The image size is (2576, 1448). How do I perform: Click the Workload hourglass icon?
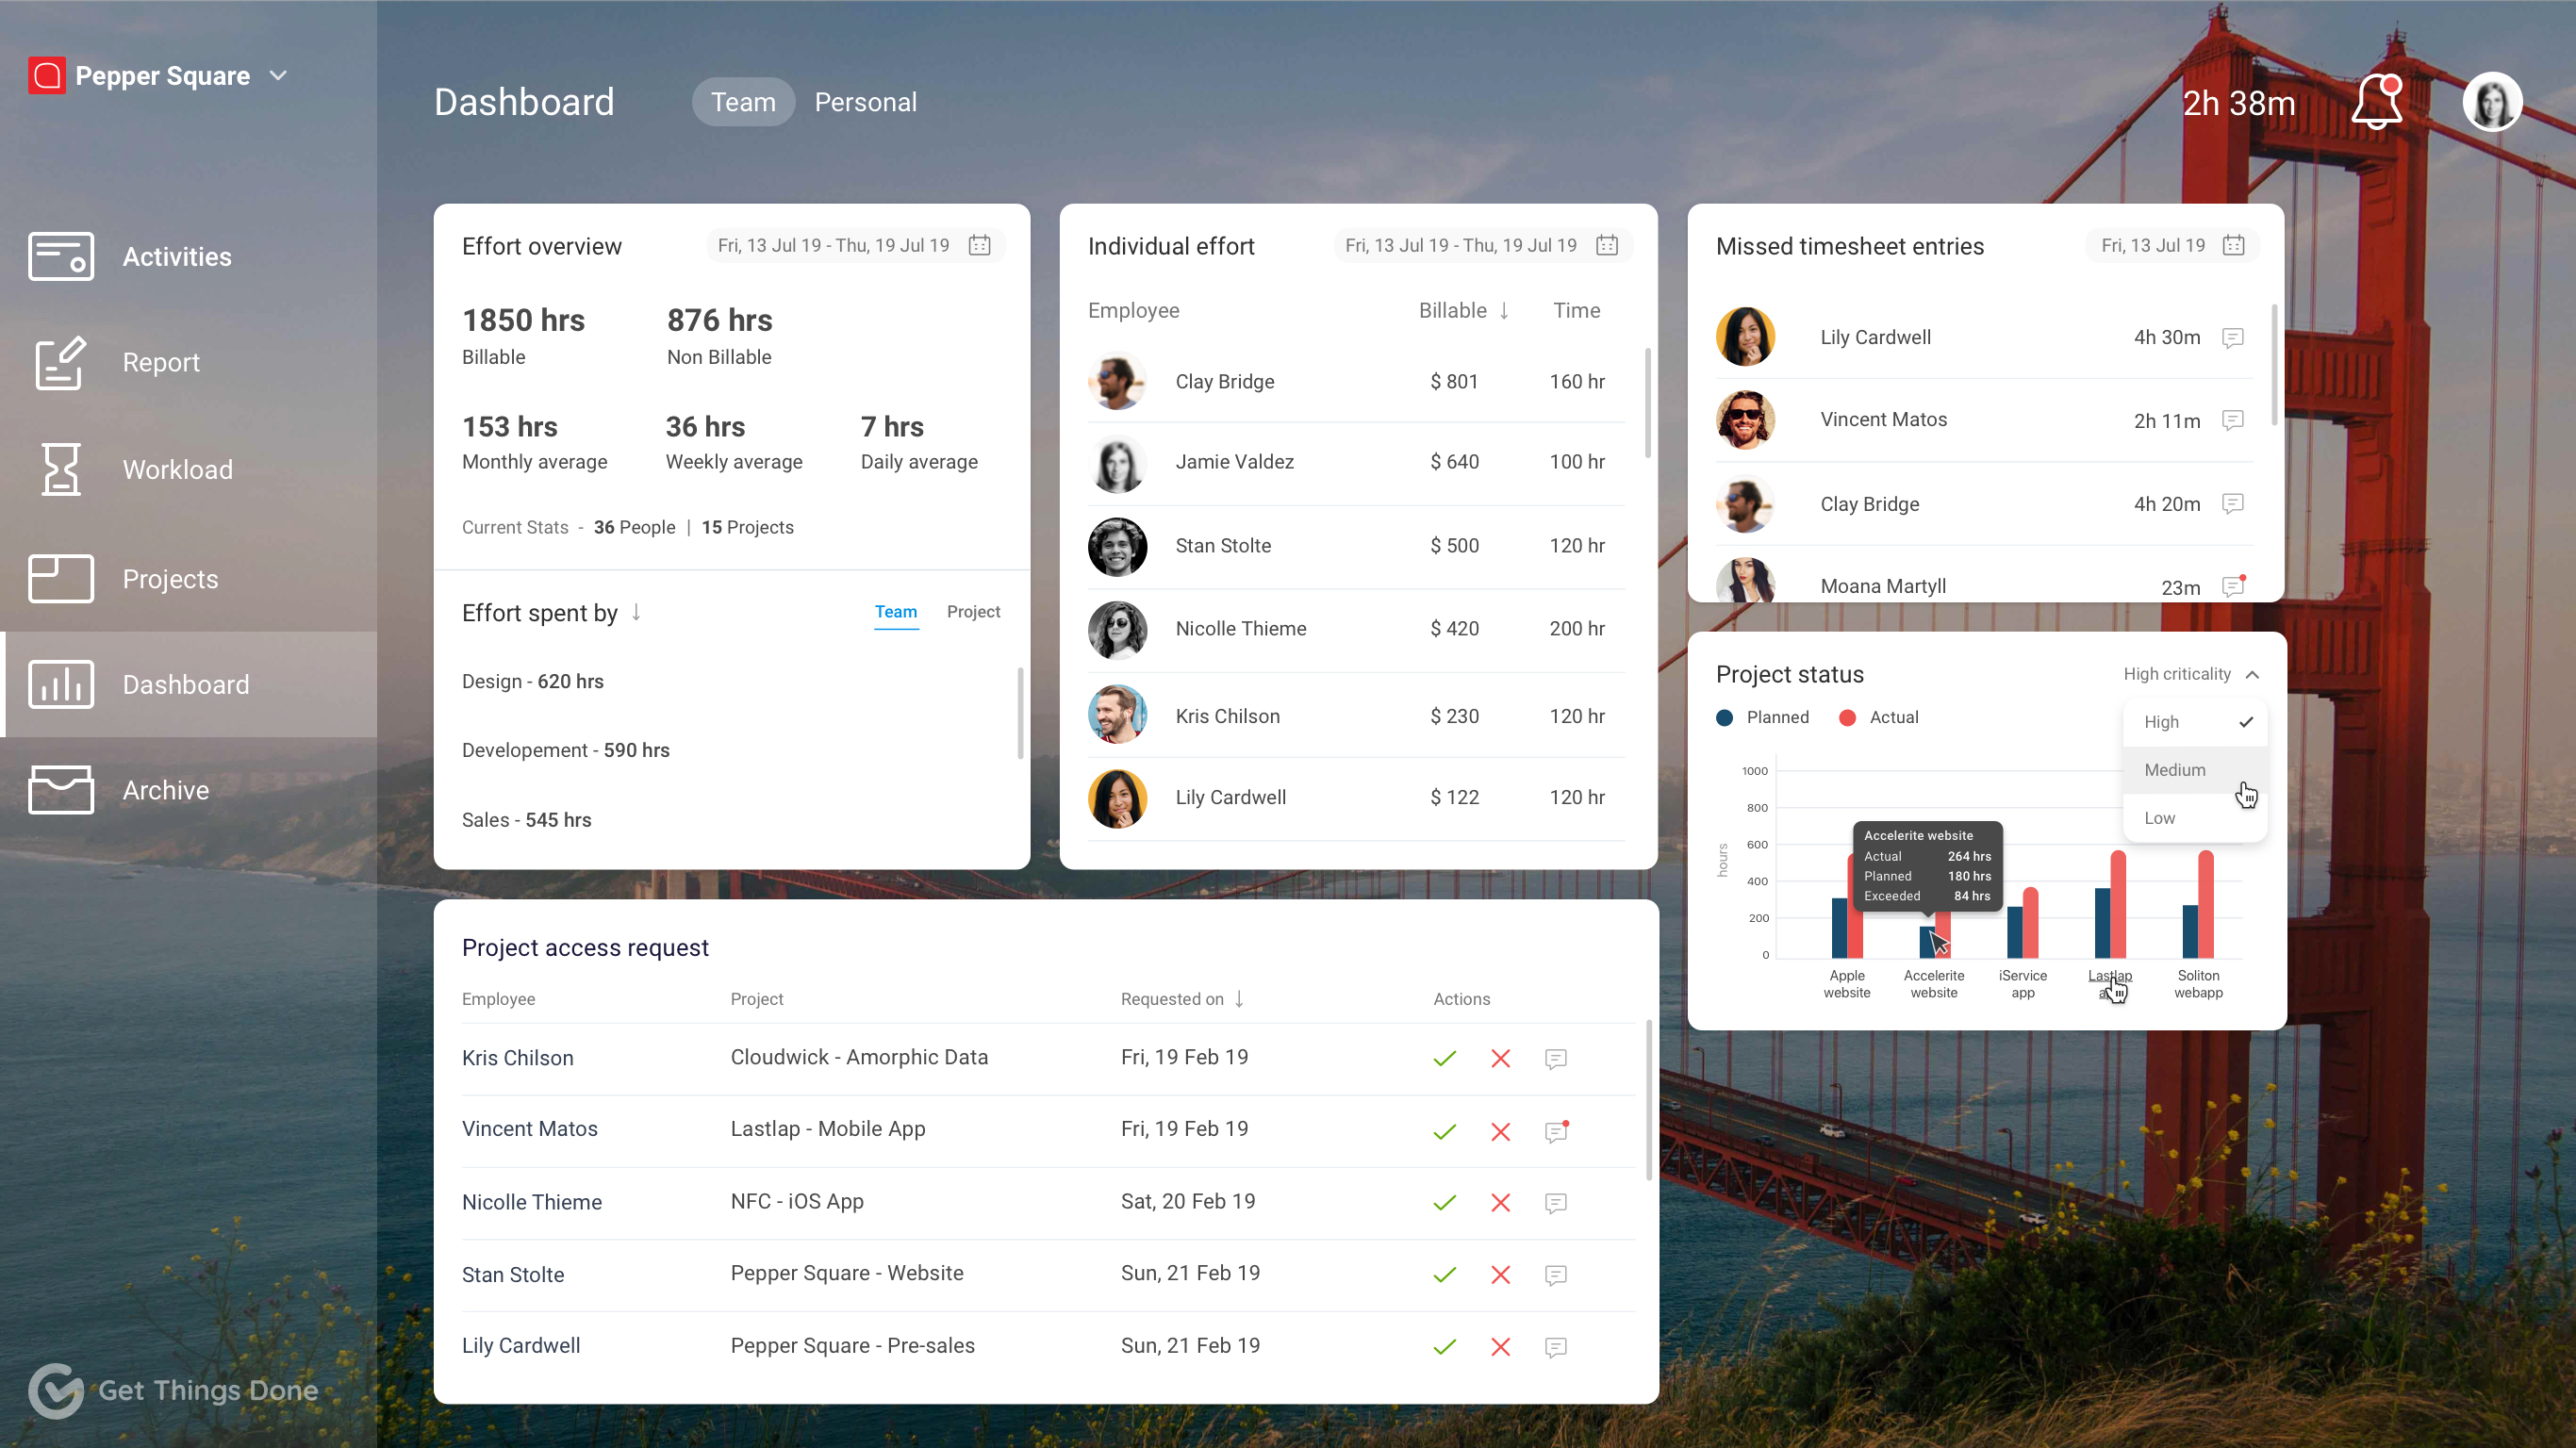click(61, 469)
